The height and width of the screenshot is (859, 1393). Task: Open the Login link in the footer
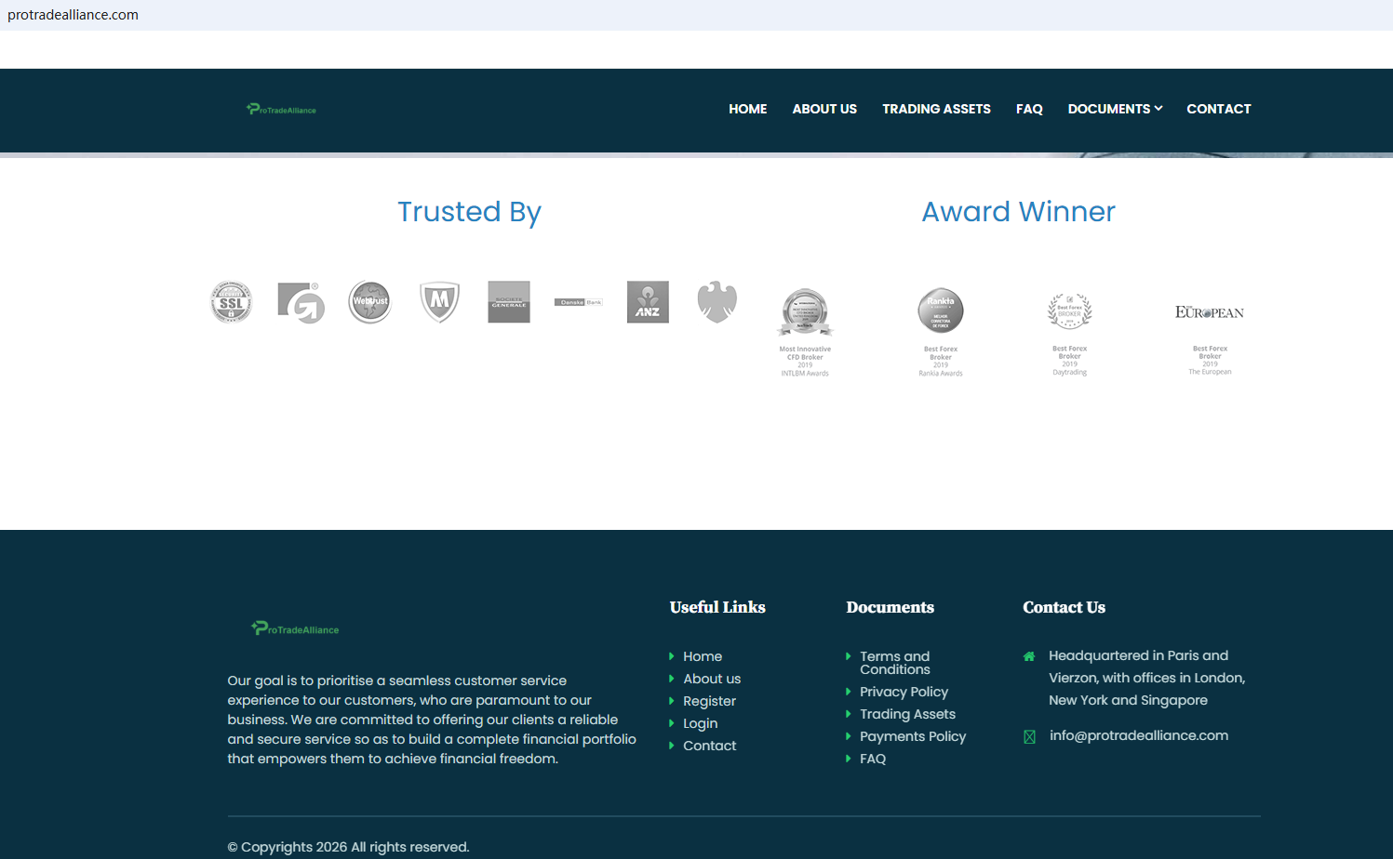point(700,723)
